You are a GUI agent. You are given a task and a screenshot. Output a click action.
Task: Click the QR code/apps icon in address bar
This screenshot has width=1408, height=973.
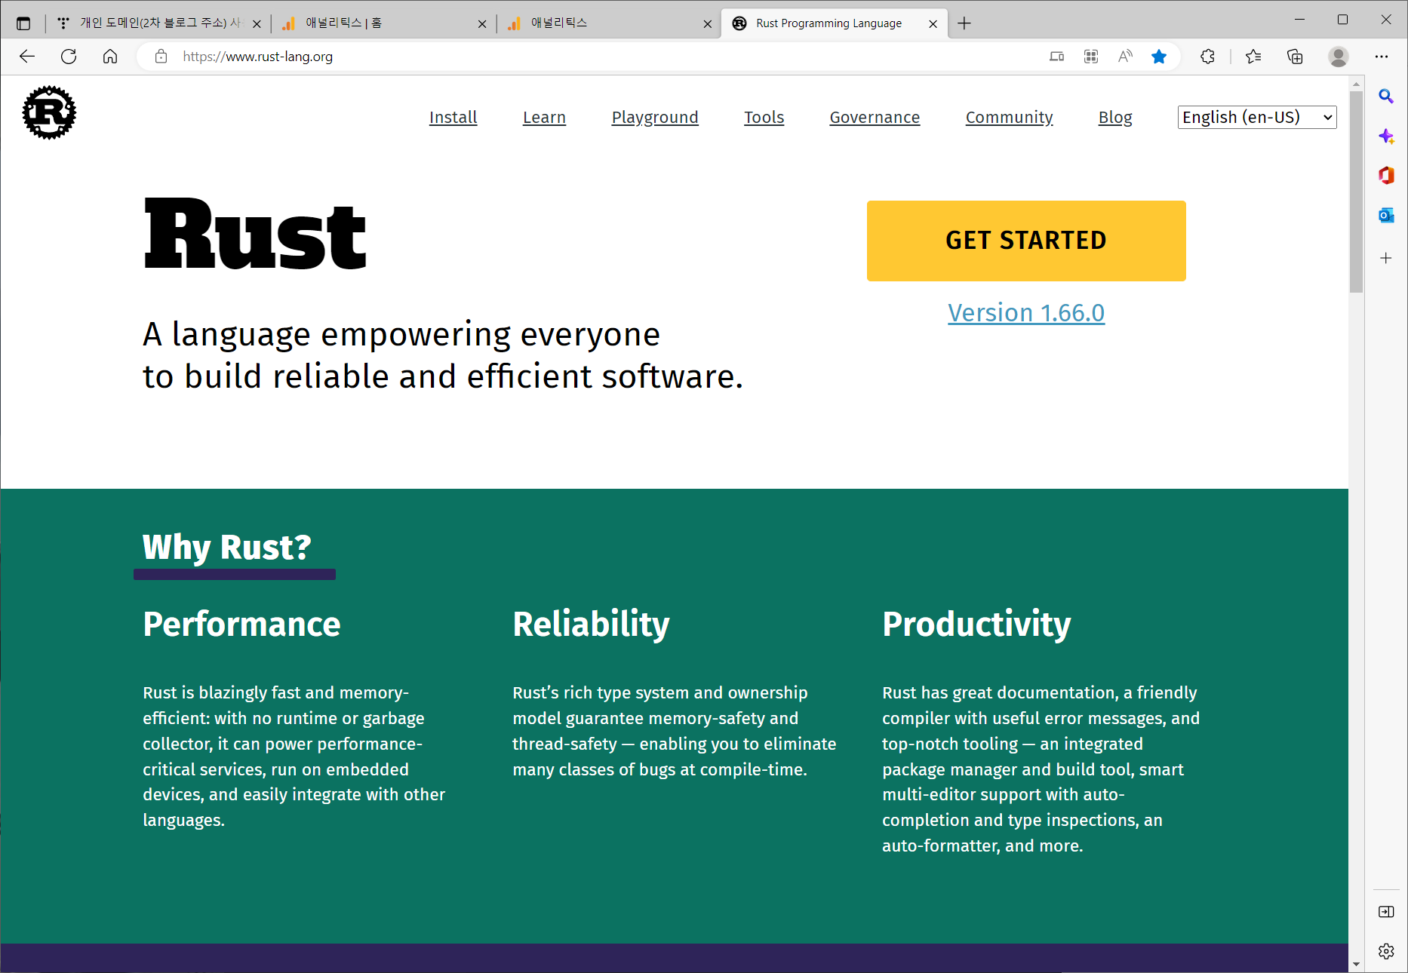click(1091, 57)
